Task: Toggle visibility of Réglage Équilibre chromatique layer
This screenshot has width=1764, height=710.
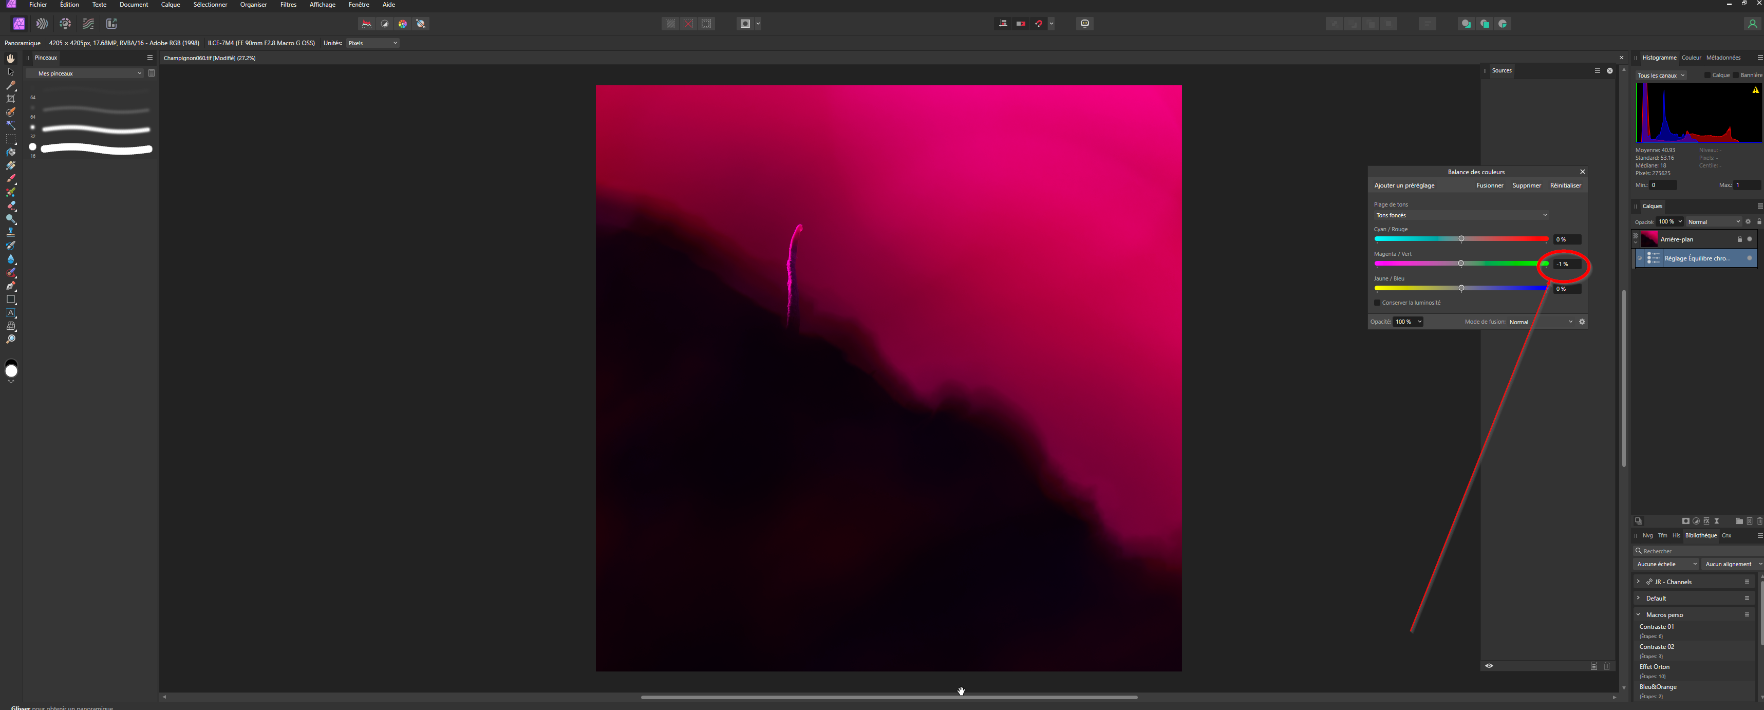Action: click(1750, 258)
